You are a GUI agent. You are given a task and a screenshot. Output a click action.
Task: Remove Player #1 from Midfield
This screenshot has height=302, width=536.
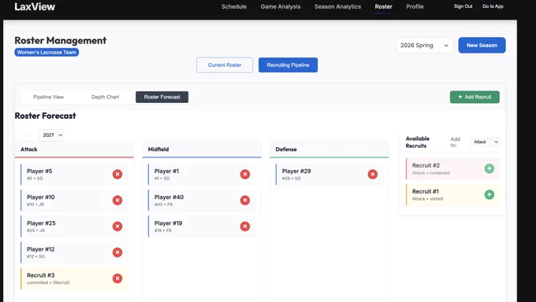click(245, 175)
